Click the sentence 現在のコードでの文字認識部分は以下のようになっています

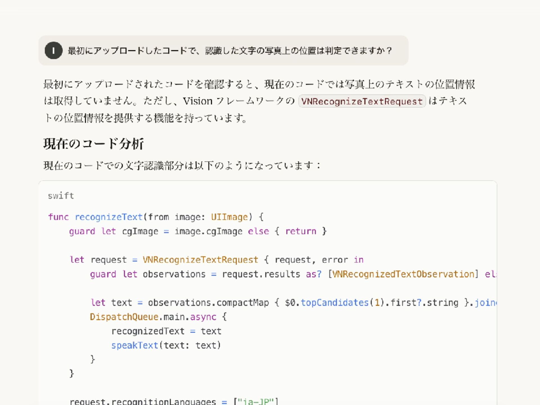tap(181, 165)
